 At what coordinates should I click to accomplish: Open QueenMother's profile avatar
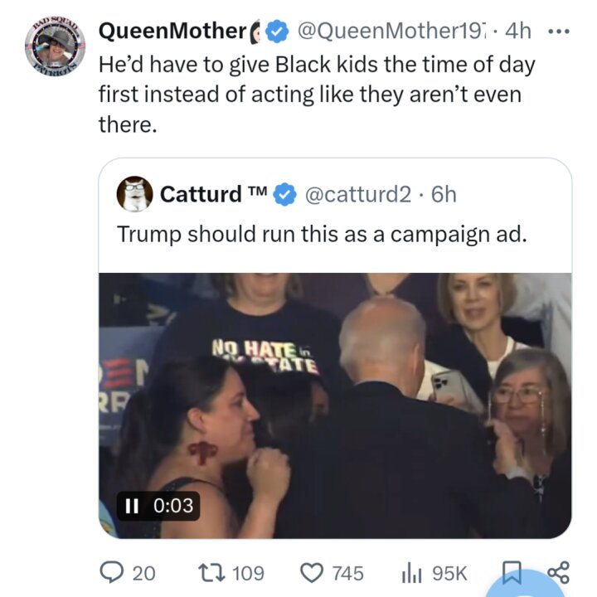(x=56, y=46)
